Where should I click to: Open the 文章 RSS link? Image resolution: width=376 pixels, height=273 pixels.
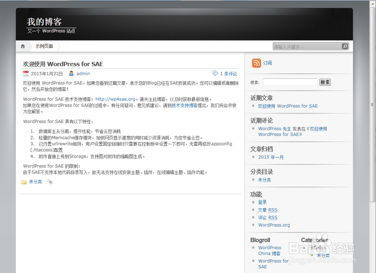(x=268, y=210)
